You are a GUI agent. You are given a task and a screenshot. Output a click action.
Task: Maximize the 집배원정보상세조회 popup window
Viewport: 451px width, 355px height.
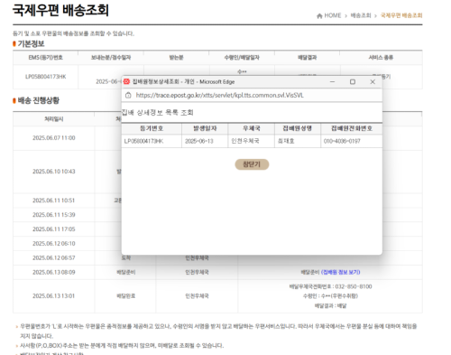coord(353,82)
